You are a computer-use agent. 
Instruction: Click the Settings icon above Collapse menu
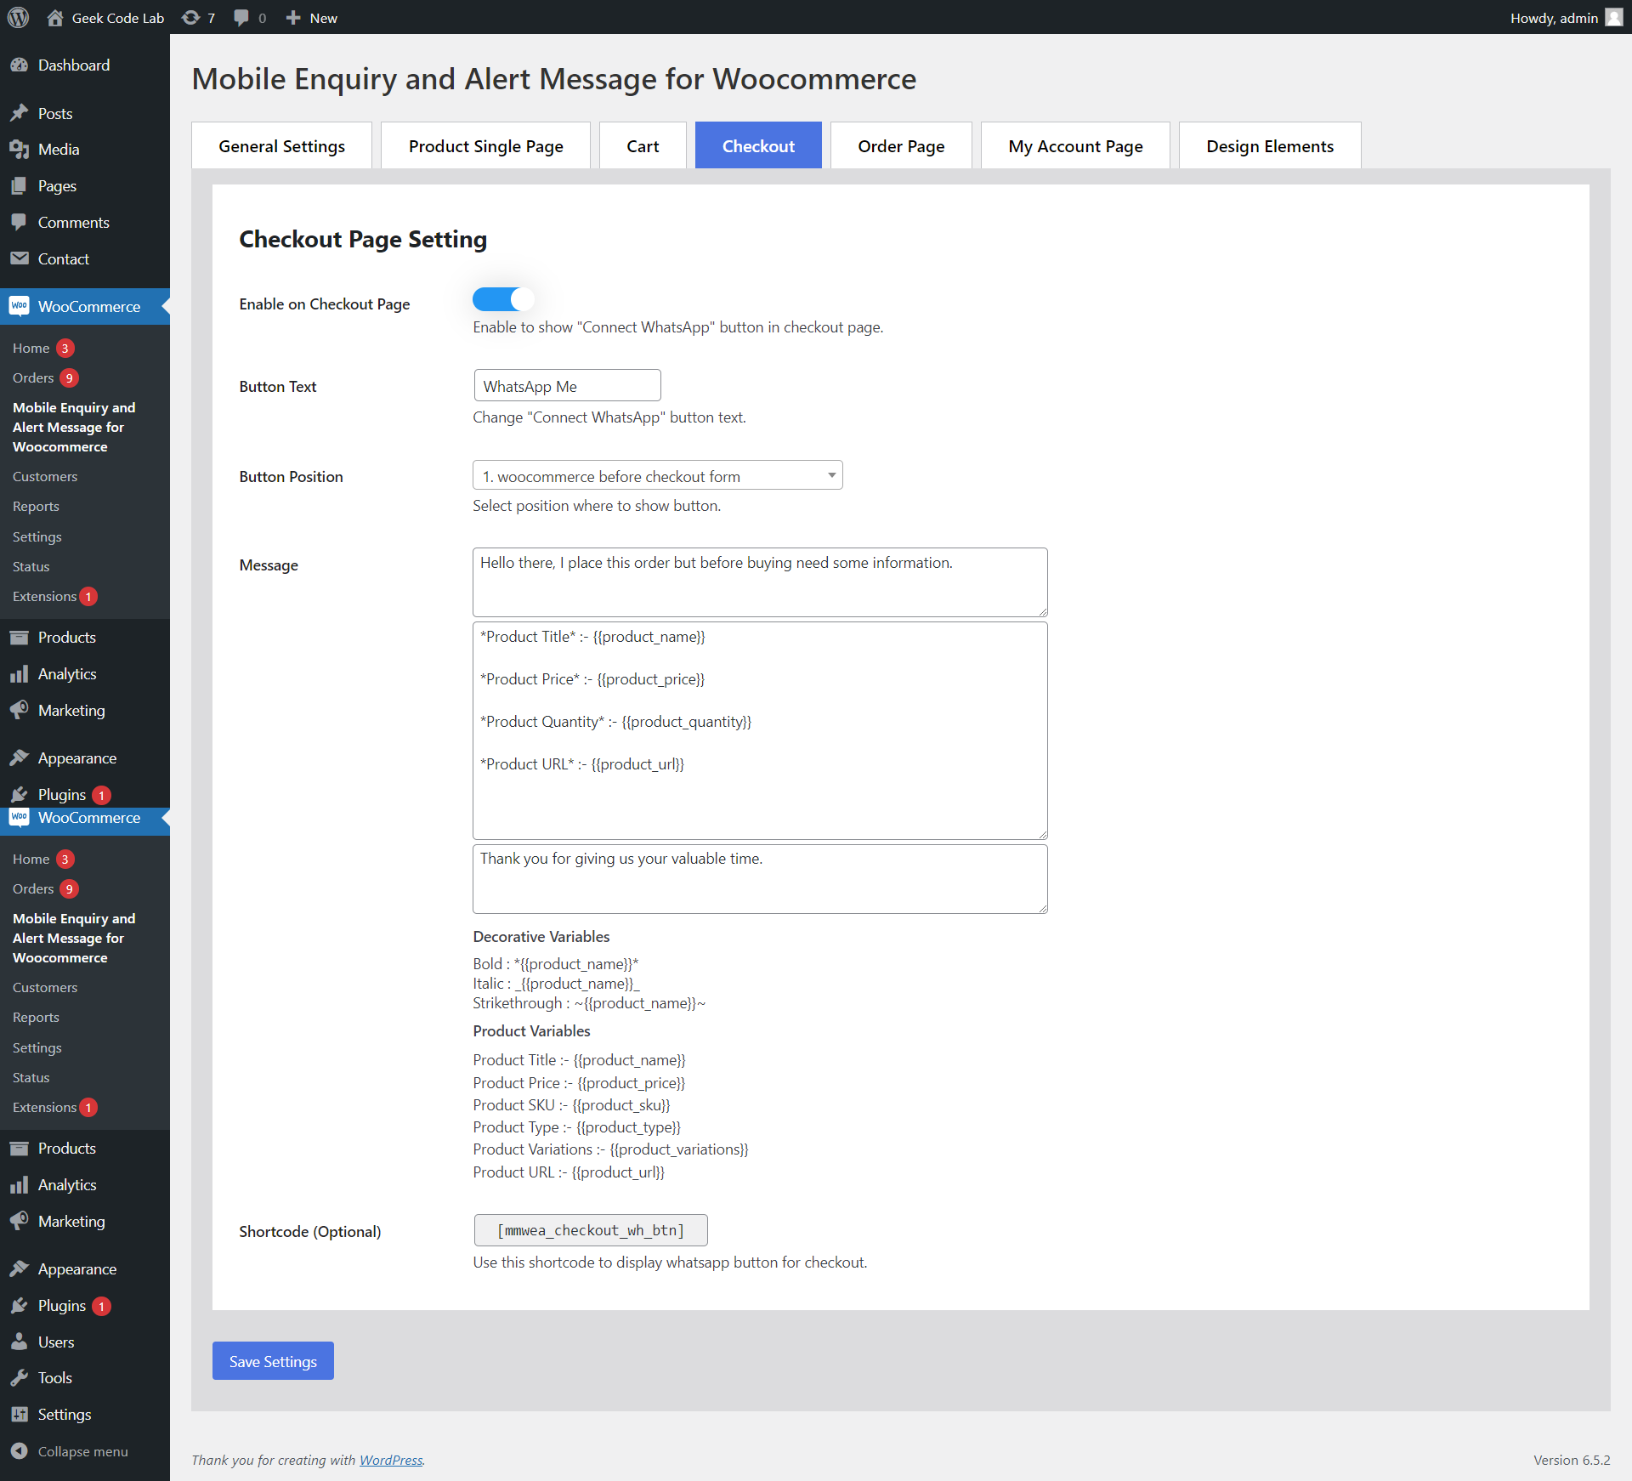tap(20, 1414)
